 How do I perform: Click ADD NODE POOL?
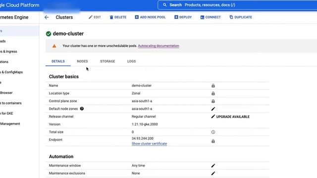coord(150,17)
